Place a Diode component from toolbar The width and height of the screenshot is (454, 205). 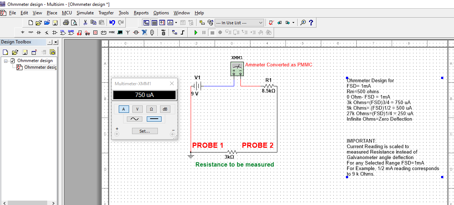[39, 33]
